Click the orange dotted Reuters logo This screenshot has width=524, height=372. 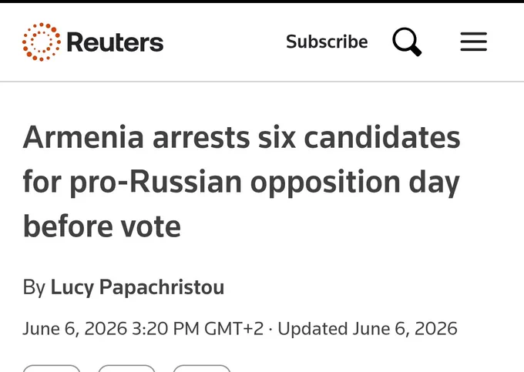tap(42, 42)
